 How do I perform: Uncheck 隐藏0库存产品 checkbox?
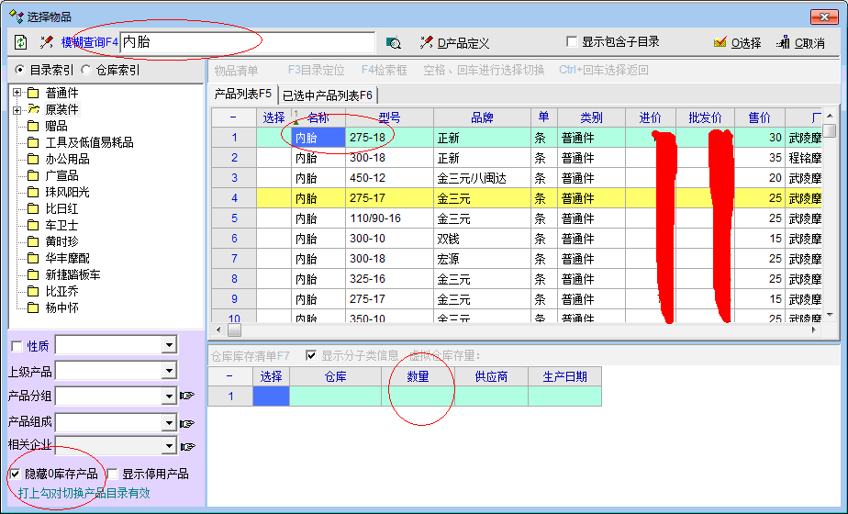tap(16, 474)
